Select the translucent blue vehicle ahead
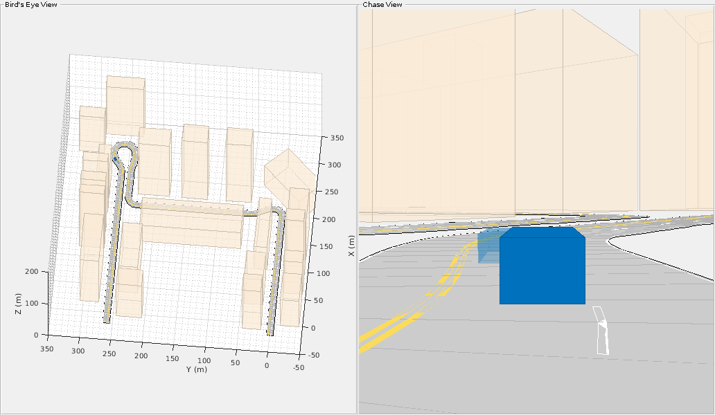 pyautogui.click(x=489, y=247)
